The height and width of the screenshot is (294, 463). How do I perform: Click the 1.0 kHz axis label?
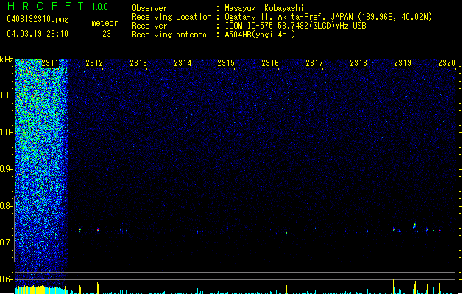[x=7, y=132]
